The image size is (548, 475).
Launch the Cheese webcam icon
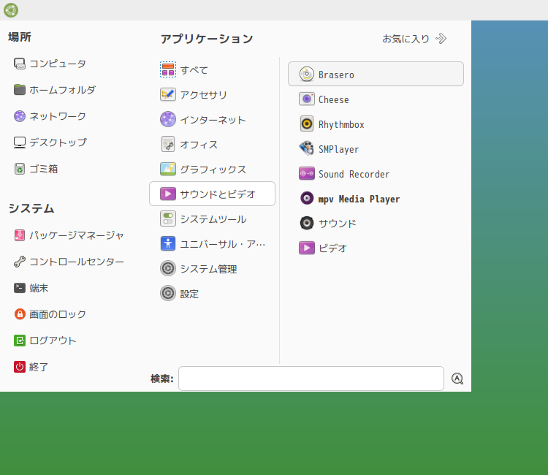(306, 99)
